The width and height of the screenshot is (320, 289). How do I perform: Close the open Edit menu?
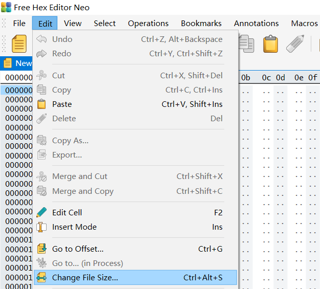[45, 23]
